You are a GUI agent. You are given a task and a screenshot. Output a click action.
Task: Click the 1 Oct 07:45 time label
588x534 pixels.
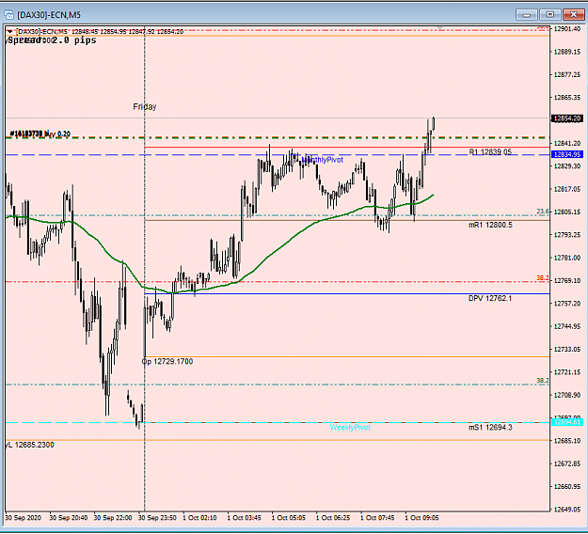pyautogui.click(x=377, y=517)
